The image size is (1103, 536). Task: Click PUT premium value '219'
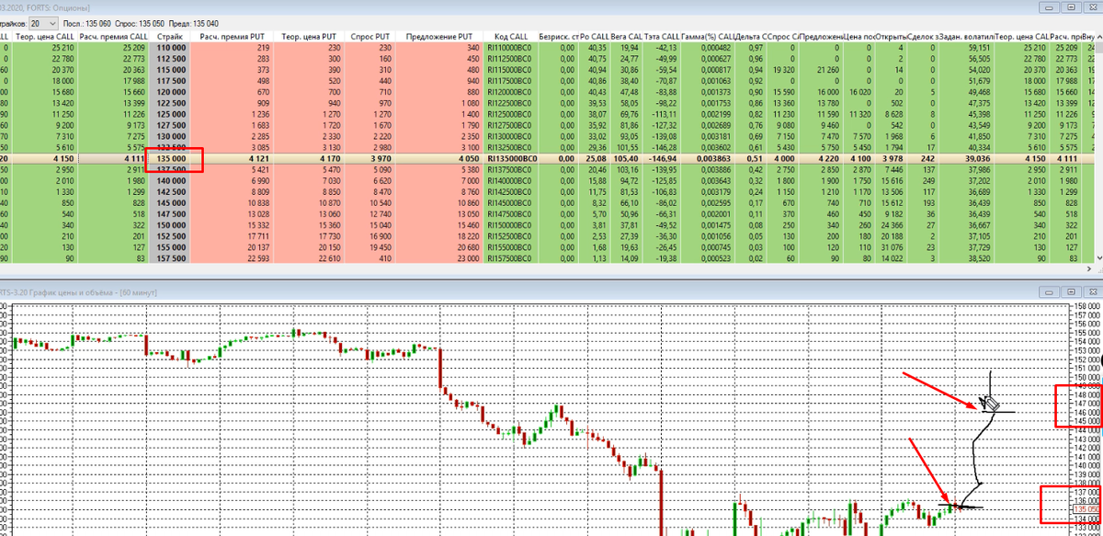pyautogui.click(x=262, y=46)
